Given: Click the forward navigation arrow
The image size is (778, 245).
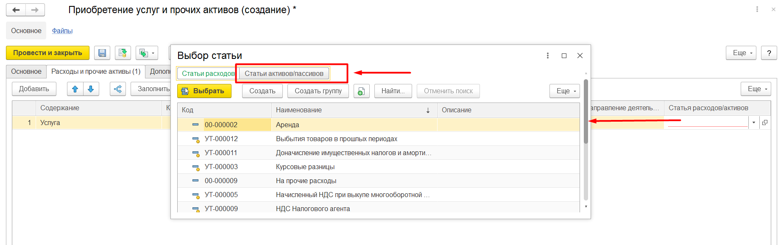Looking at the screenshot, I should pos(35,10).
